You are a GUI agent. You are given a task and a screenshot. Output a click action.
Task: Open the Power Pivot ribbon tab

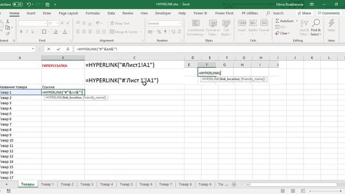(224, 13)
